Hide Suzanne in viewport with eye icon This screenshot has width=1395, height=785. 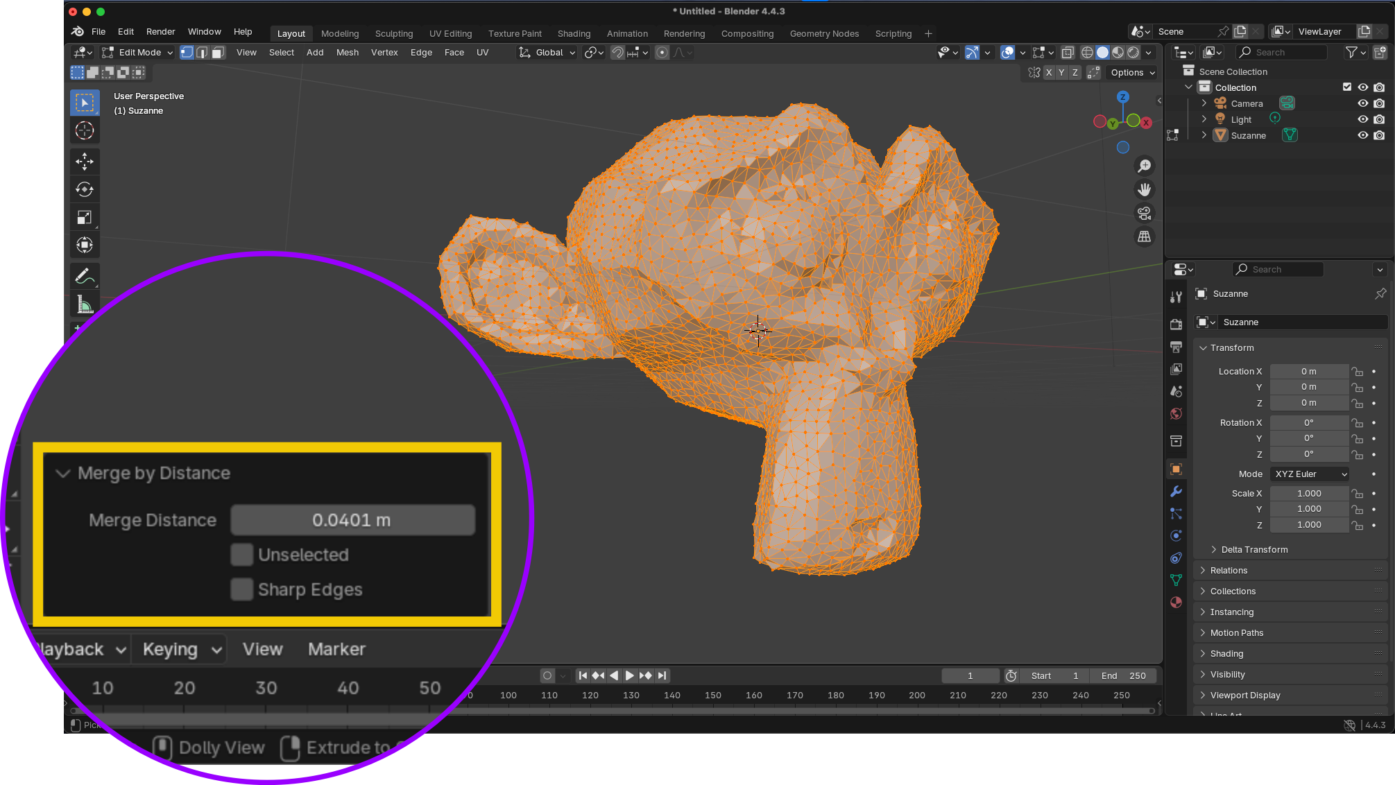[1362, 135]
